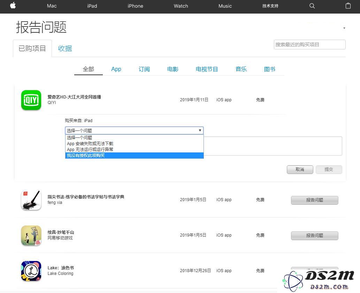Choose App 安装失败或无法下载 option
360x293 pixels.
point(134,143)
